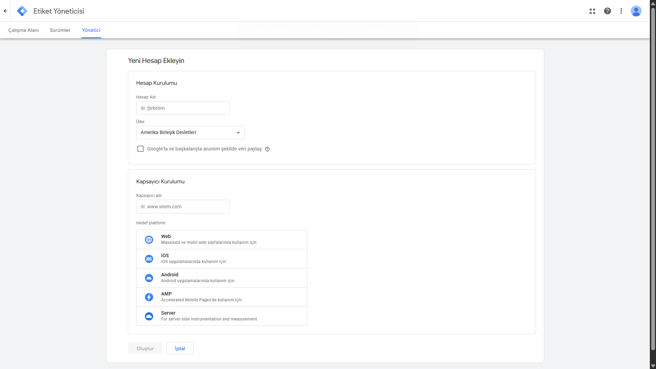The height and width of the screenshot is (369, 656).
Task: Select the iOS platform icon
Action: [149, 259]
